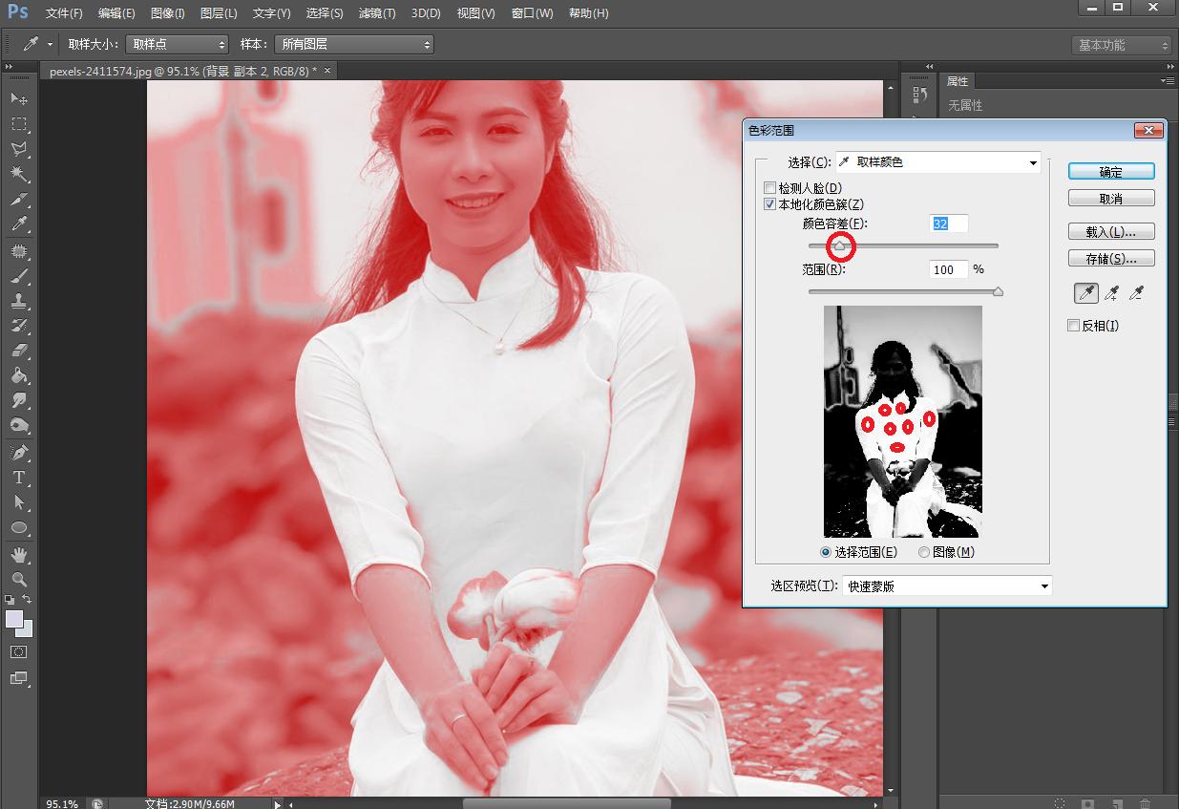
Task: Select the Magic Wand tool
Action: (x=18, y=175)
